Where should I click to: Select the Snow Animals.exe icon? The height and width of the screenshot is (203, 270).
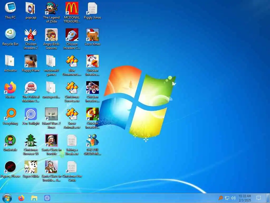[72, 118]
